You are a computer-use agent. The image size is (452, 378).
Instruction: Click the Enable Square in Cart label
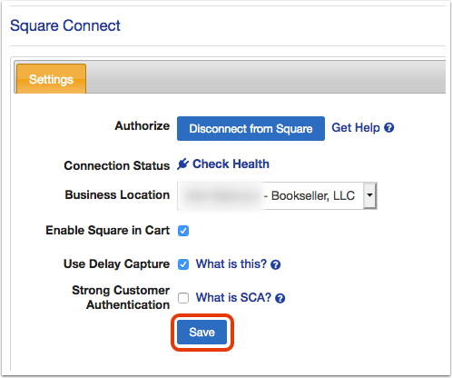pos(107,230)
